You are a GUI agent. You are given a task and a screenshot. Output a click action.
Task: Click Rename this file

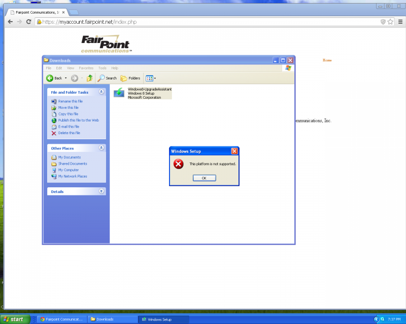71,101
